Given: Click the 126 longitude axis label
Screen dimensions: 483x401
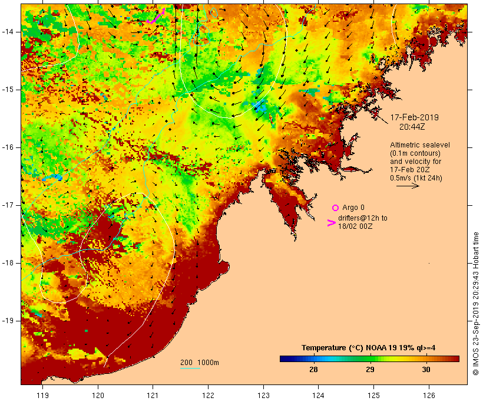Looking at the screenshot, I should click(429, 395).
